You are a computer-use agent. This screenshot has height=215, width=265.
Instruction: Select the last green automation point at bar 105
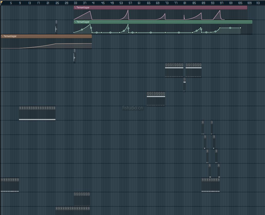coord(240,28)
